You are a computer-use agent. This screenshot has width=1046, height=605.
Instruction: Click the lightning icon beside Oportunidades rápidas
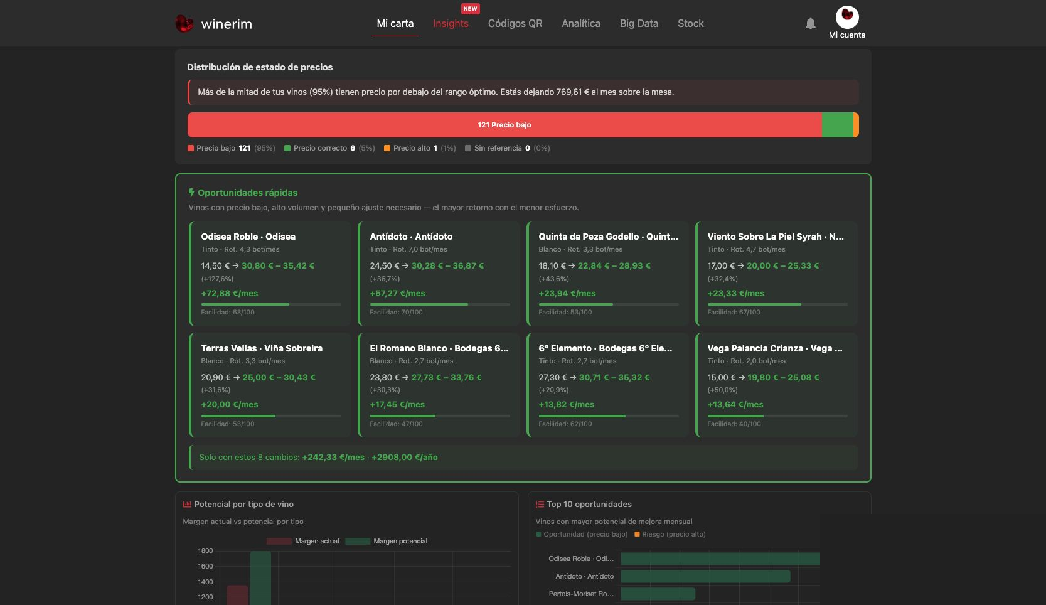191,193
